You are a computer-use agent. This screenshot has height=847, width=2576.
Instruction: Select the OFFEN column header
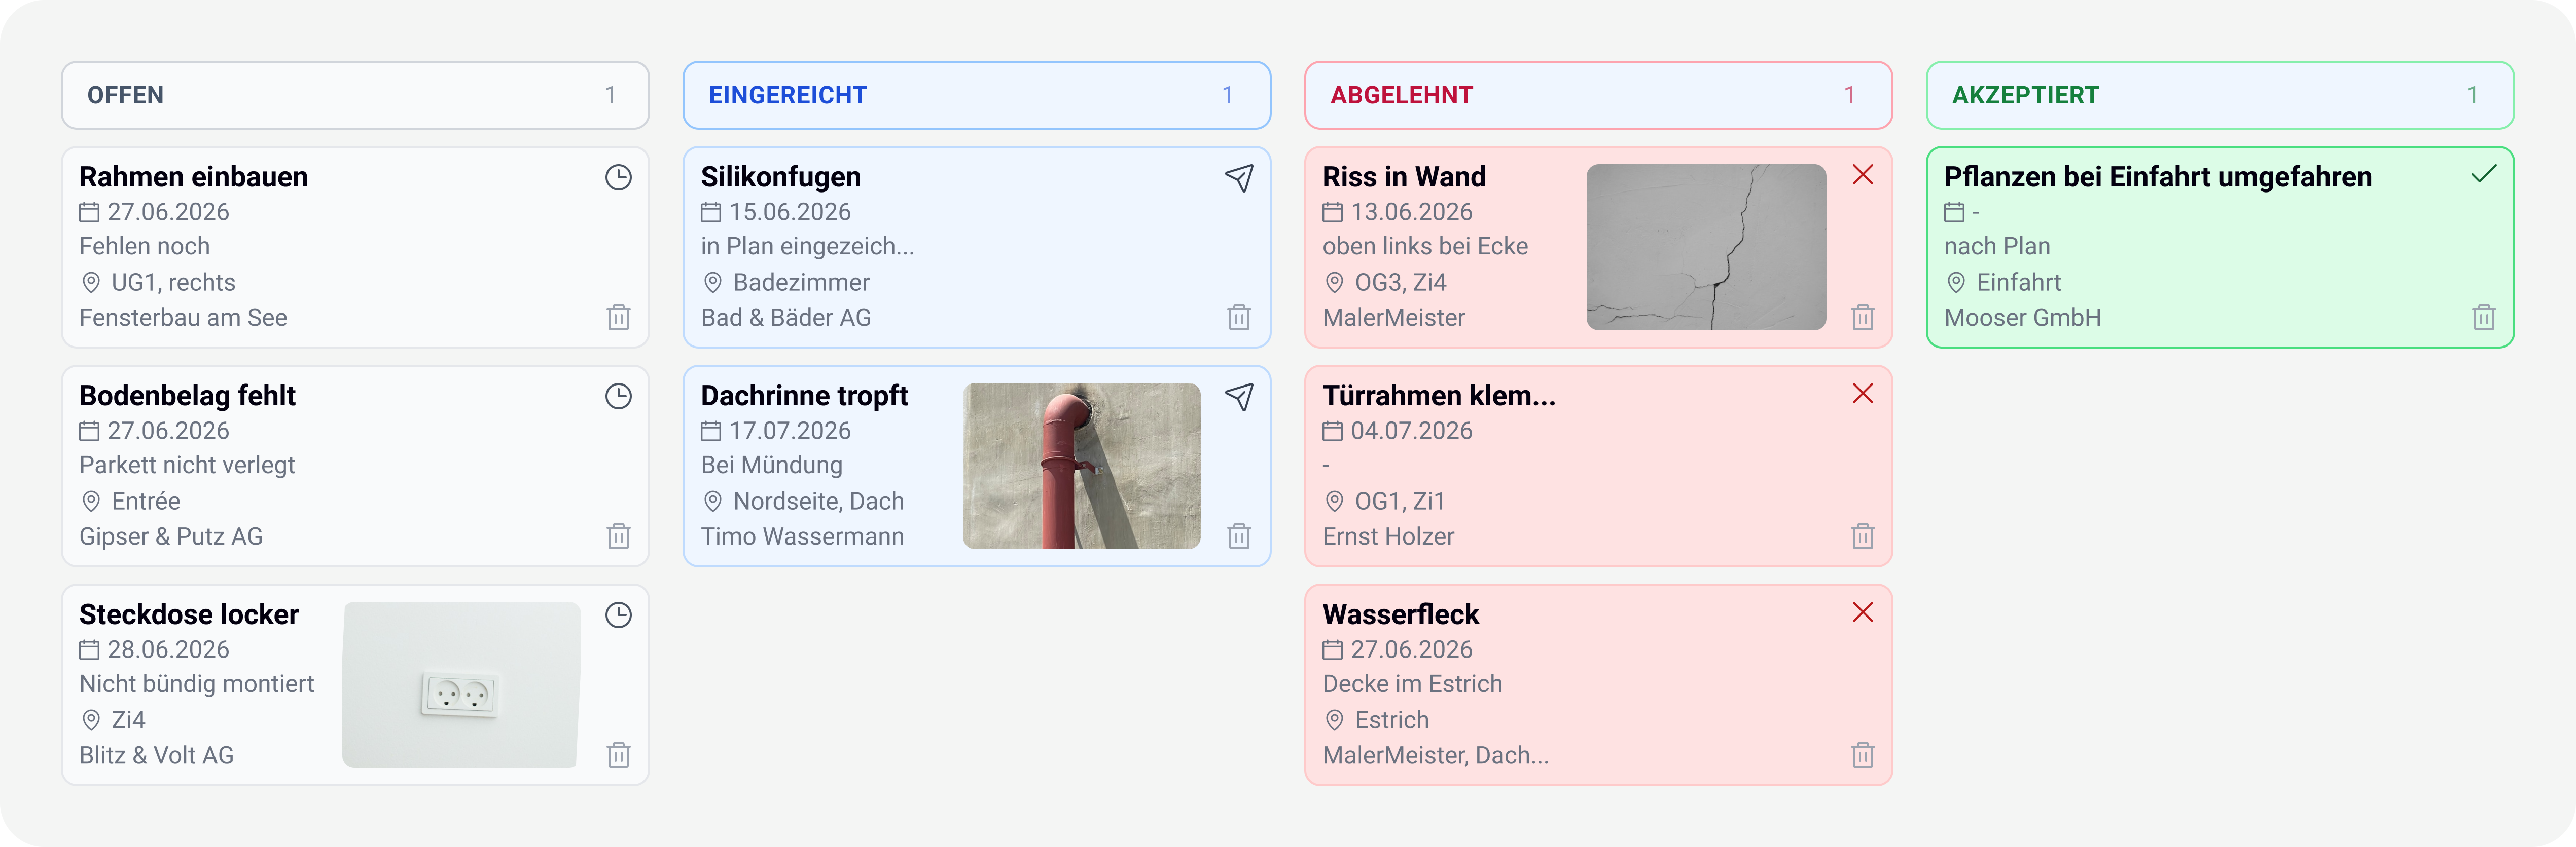(x=355, y=95)
